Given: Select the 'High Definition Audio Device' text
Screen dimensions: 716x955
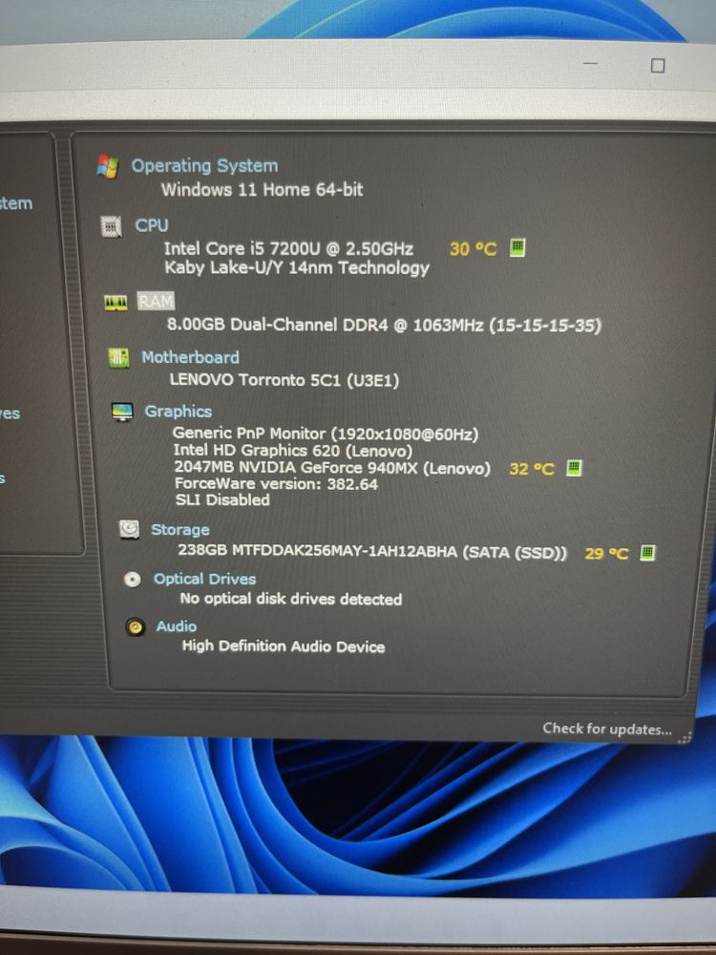Looking at the screenshot, I should [284, 647].
